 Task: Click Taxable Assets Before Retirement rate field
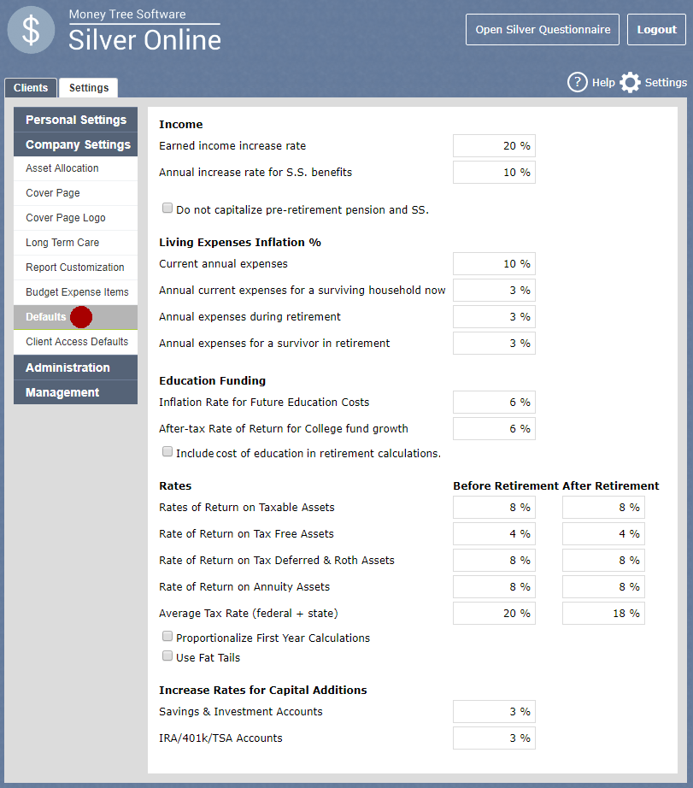point(494,508)
